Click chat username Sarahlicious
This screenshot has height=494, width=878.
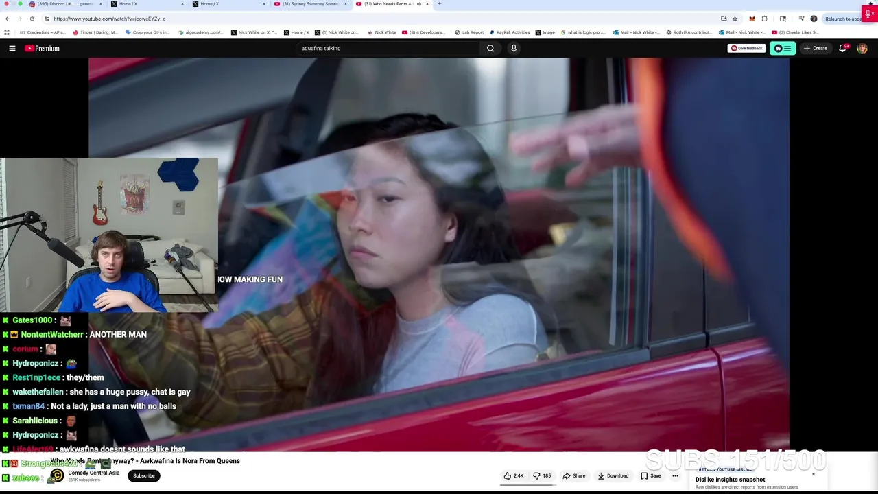36,421
